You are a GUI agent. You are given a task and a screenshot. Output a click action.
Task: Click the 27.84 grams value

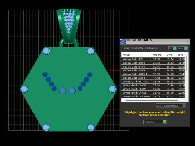(x=157, y=85)
